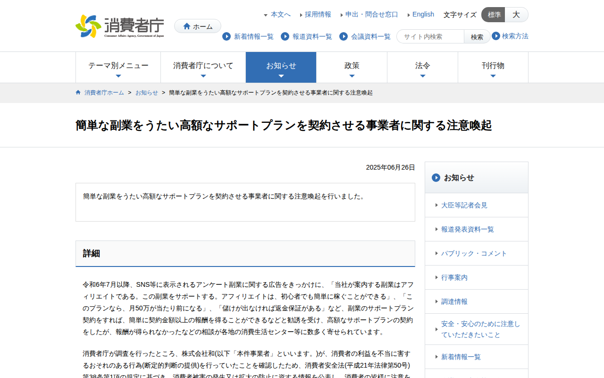The width and height of the screenshot is (604, 378).
Task: Click the arrow icon beside 新着情報一覧 header link
Action: pos(226,36)
